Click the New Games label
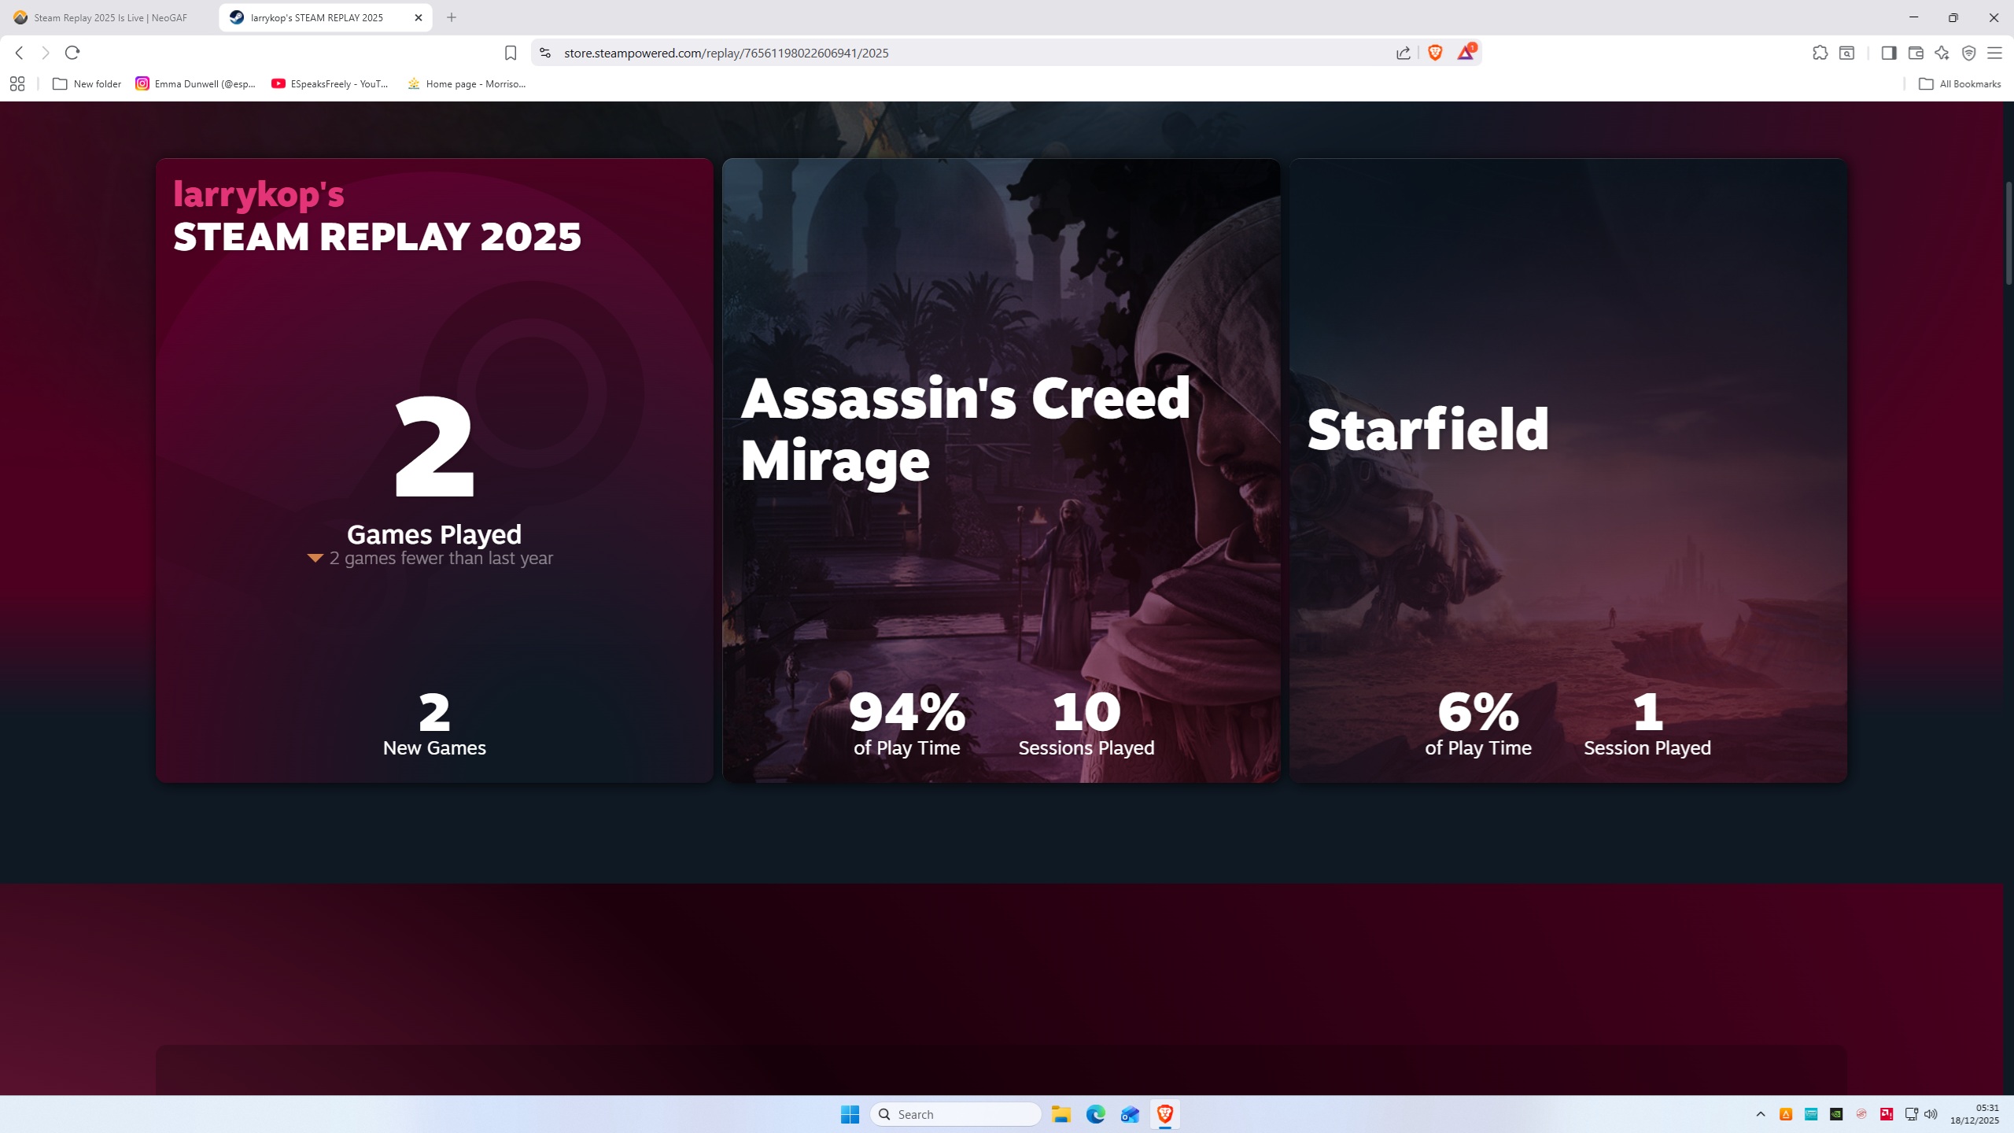 [x=434, y=747]
